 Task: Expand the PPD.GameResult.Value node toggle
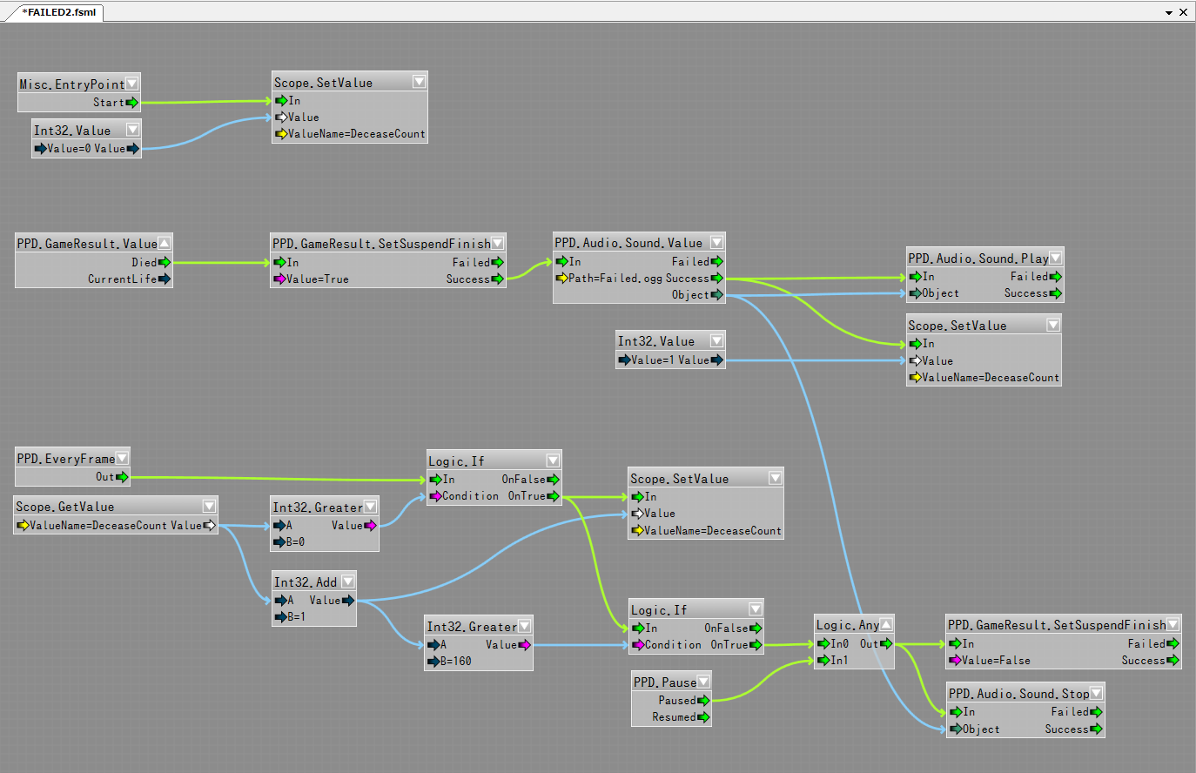pos(164,243)
